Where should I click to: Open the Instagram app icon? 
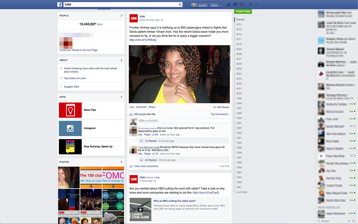70,128
